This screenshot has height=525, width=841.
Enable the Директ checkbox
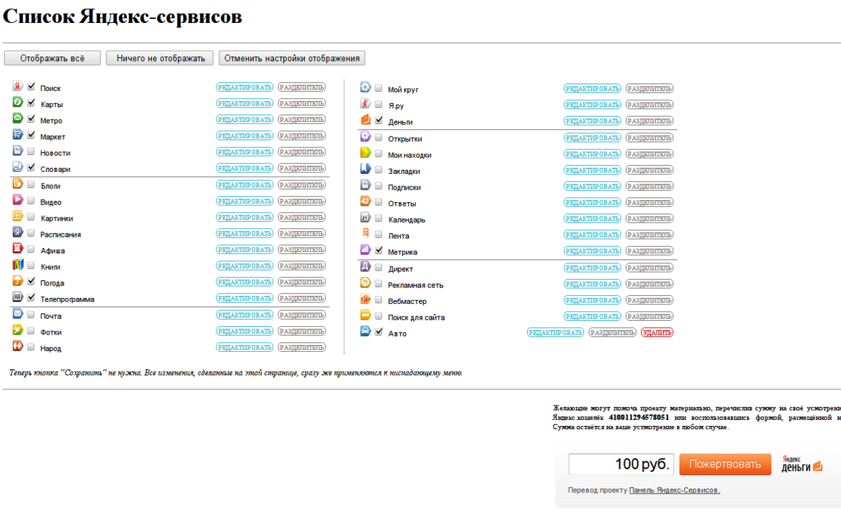(x=378, y=267)
